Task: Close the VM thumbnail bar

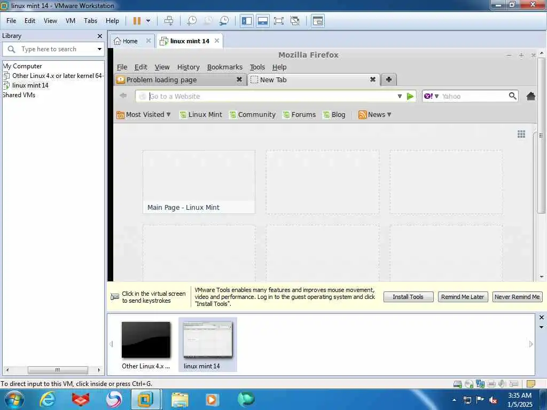Action: coord(542,317)
